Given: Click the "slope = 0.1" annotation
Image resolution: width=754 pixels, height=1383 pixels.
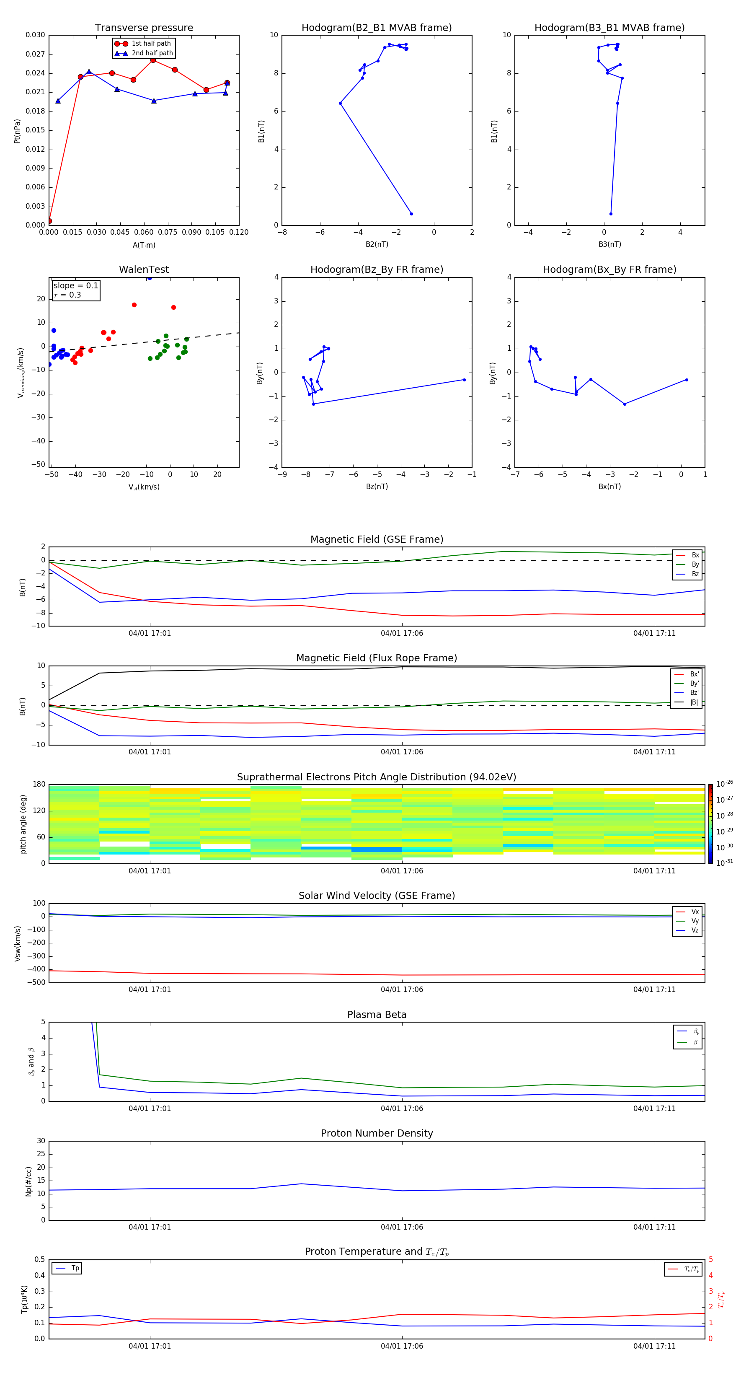Looking at the screenshot, I should coord(76,286).
